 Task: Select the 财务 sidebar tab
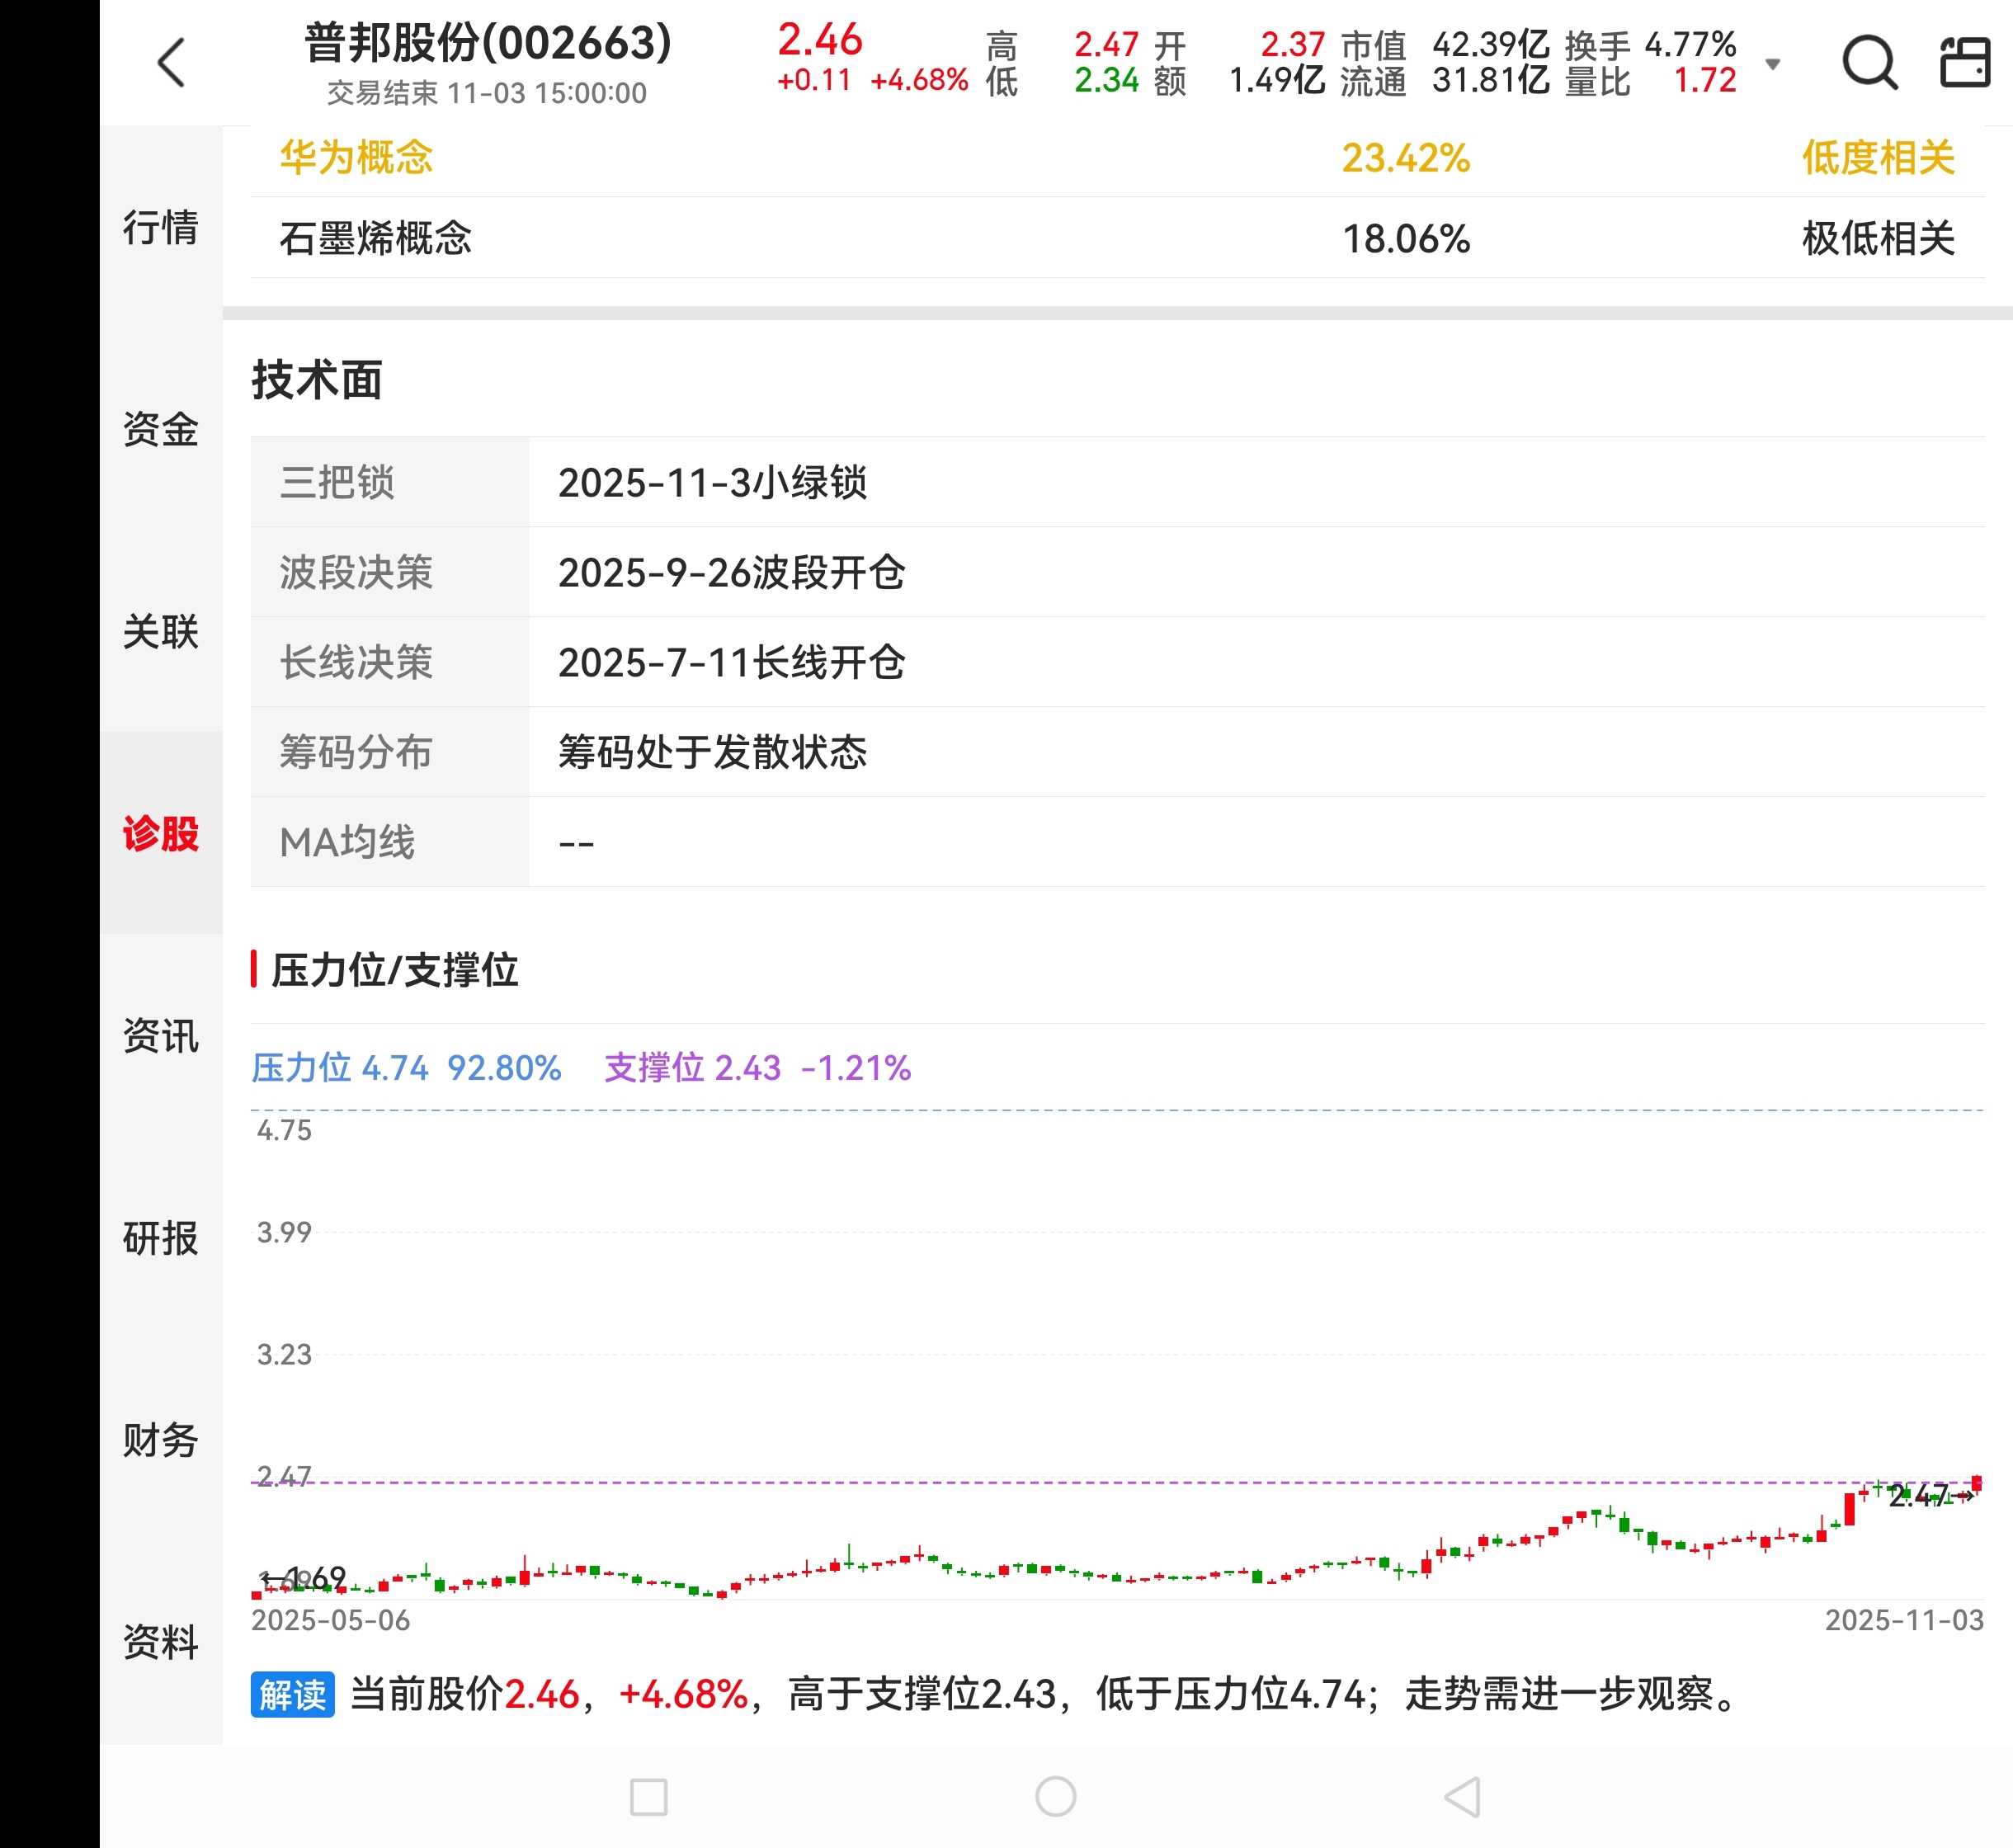coord(160,1440)
